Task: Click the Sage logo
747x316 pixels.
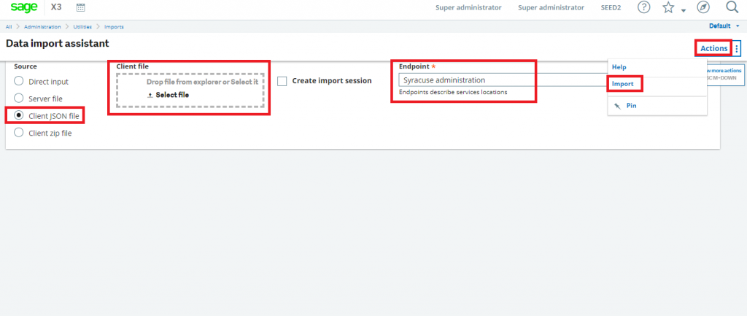Action: pyautogui.click(x=24, y=7)
